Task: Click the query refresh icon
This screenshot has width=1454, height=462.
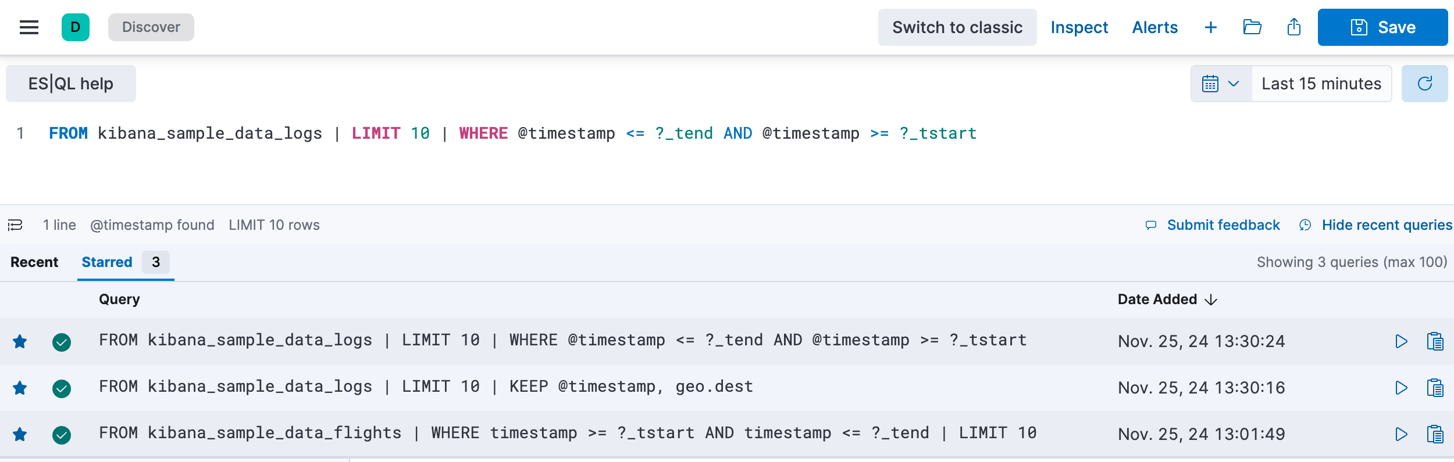Action: click(x=1425, y=83)
